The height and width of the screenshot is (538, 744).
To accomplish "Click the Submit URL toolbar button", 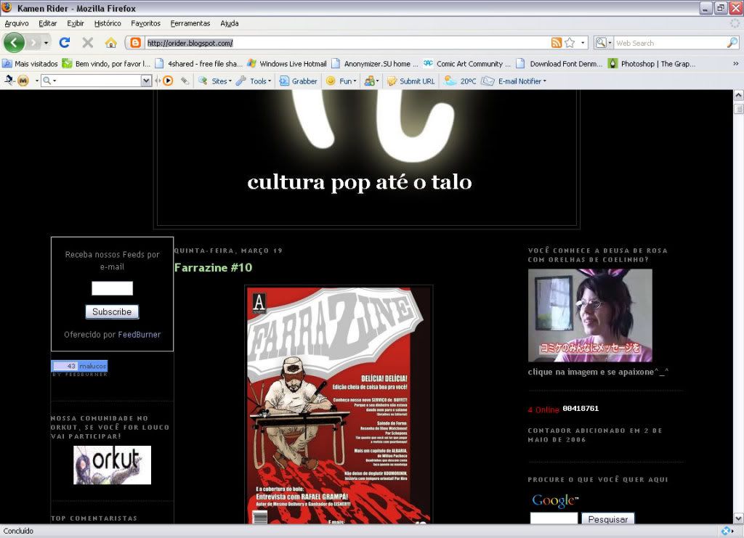I will click(411, 81).
